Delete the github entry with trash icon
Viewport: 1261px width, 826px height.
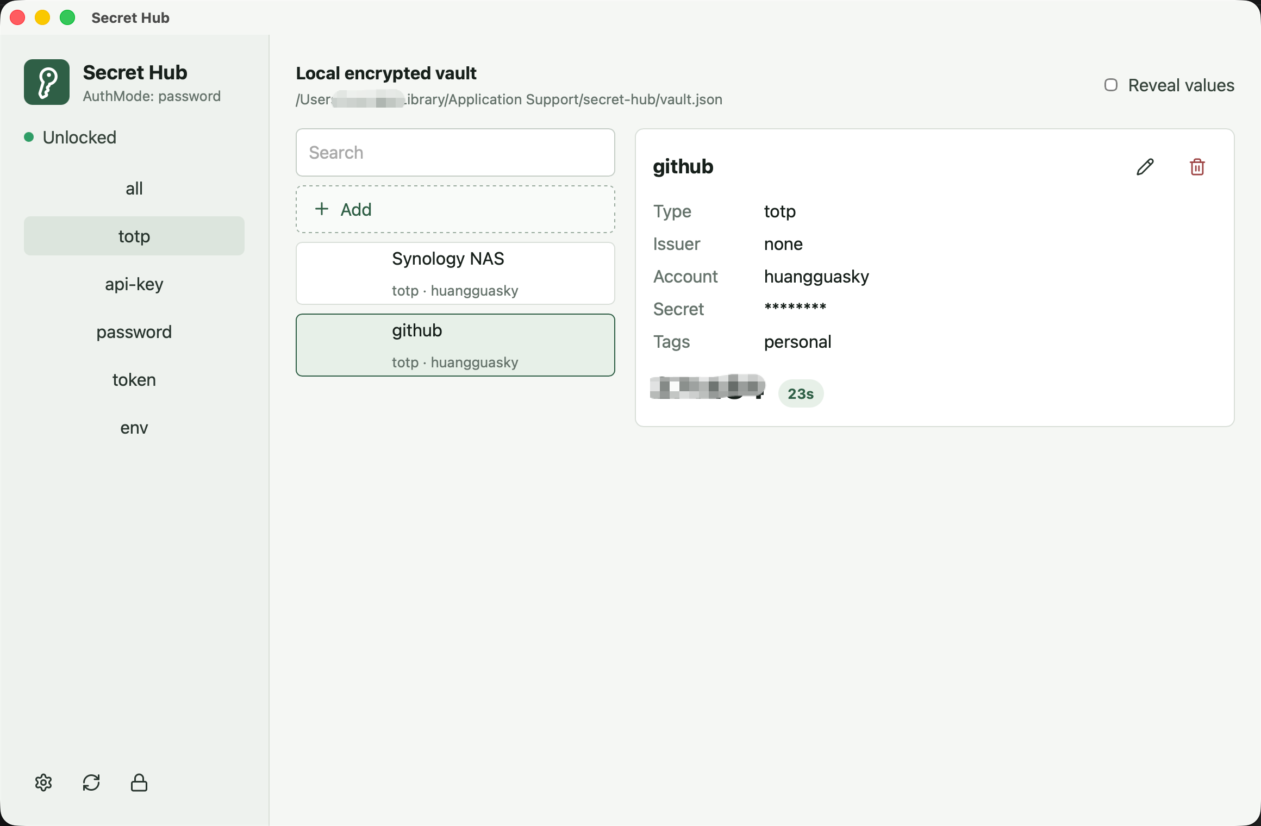1197,167
